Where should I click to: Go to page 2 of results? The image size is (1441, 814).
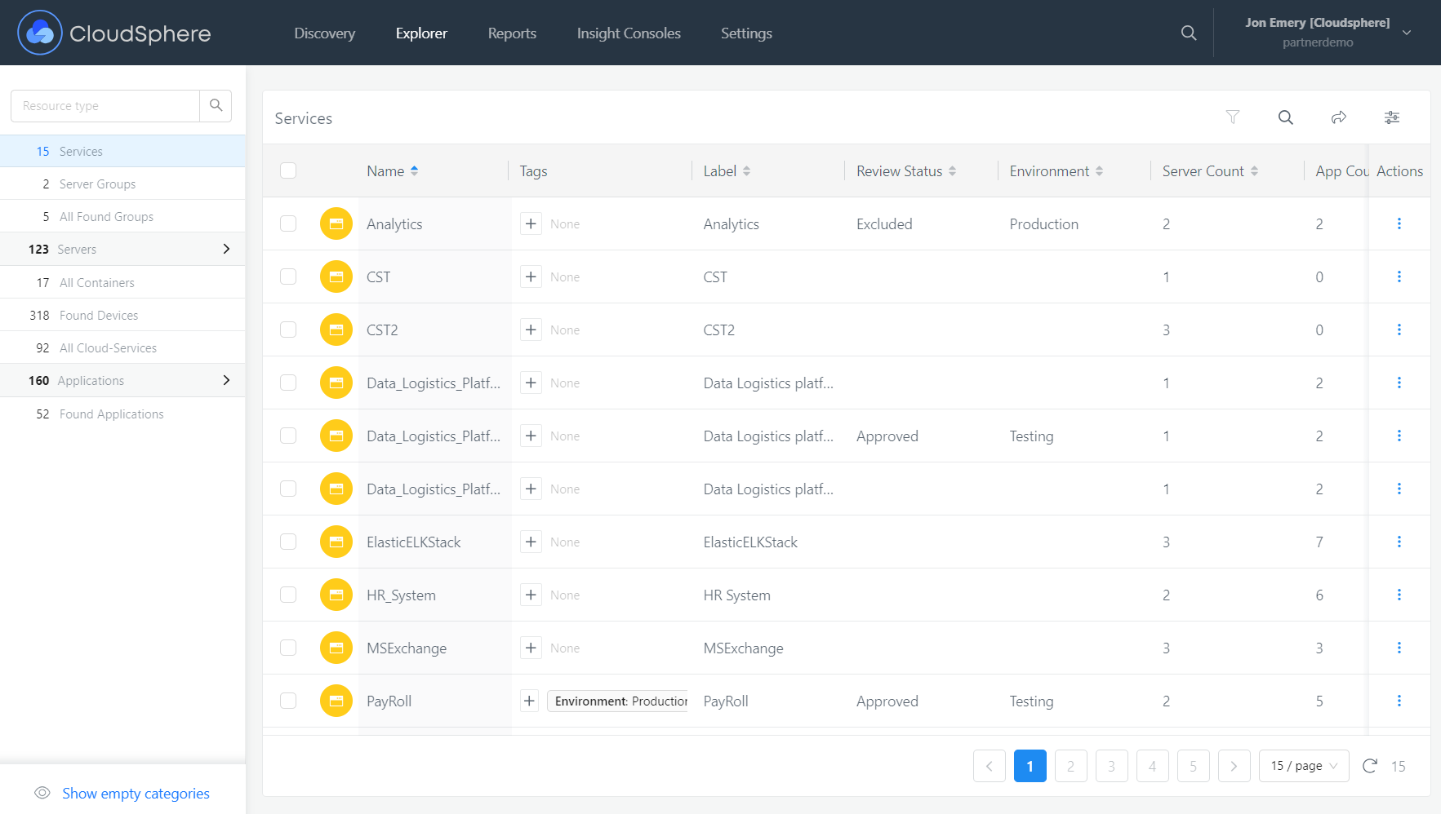point(1070,766)
